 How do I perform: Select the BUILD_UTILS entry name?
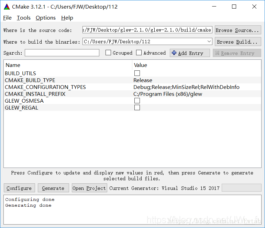coord(20,73)
